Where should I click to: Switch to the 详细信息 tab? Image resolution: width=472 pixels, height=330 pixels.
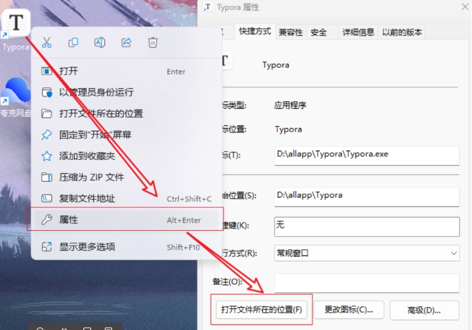[x=358, y=32]
